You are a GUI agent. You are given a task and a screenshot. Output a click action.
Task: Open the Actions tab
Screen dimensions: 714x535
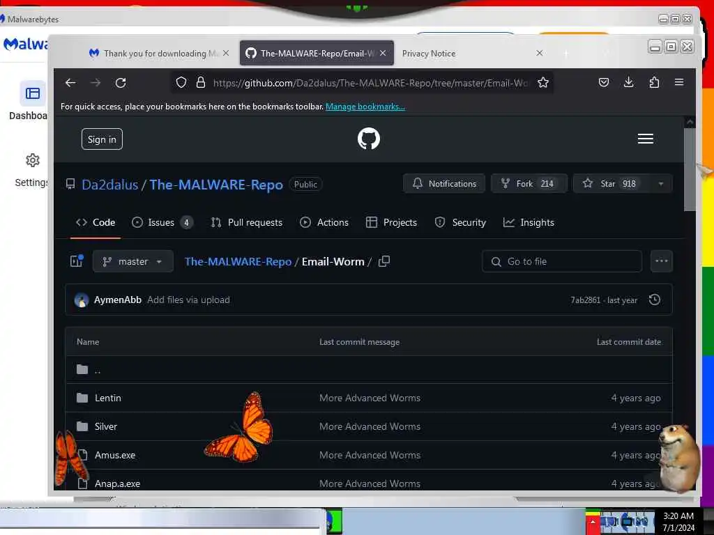(x=324, y=222)
